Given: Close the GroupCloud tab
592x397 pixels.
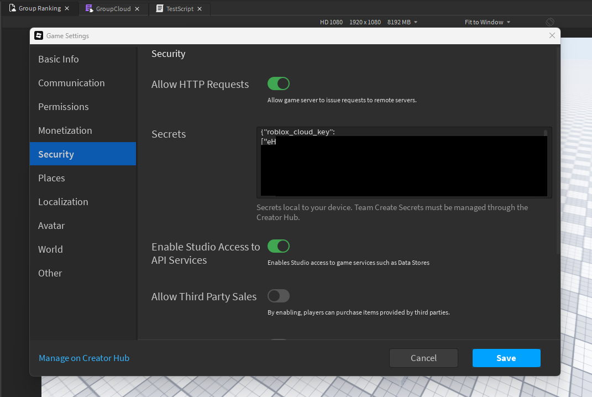Looking at the screenshot, I should (137, 9).
